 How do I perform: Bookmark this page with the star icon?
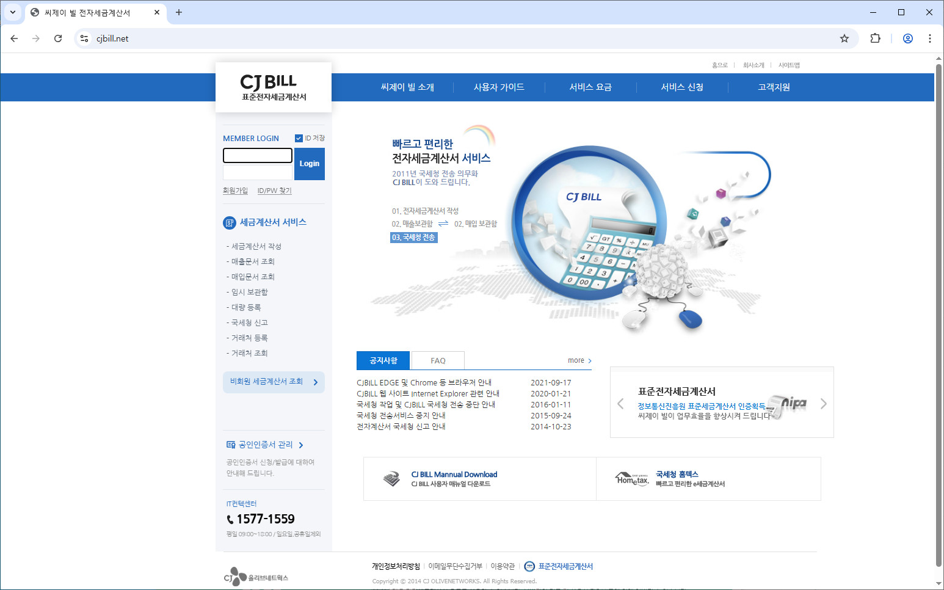click(x=844, y=38)
